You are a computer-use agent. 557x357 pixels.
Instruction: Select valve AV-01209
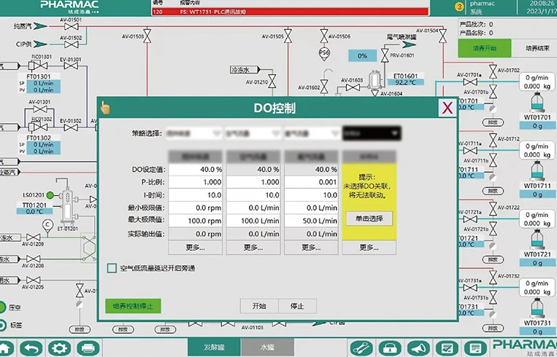[x=33, y=238]
